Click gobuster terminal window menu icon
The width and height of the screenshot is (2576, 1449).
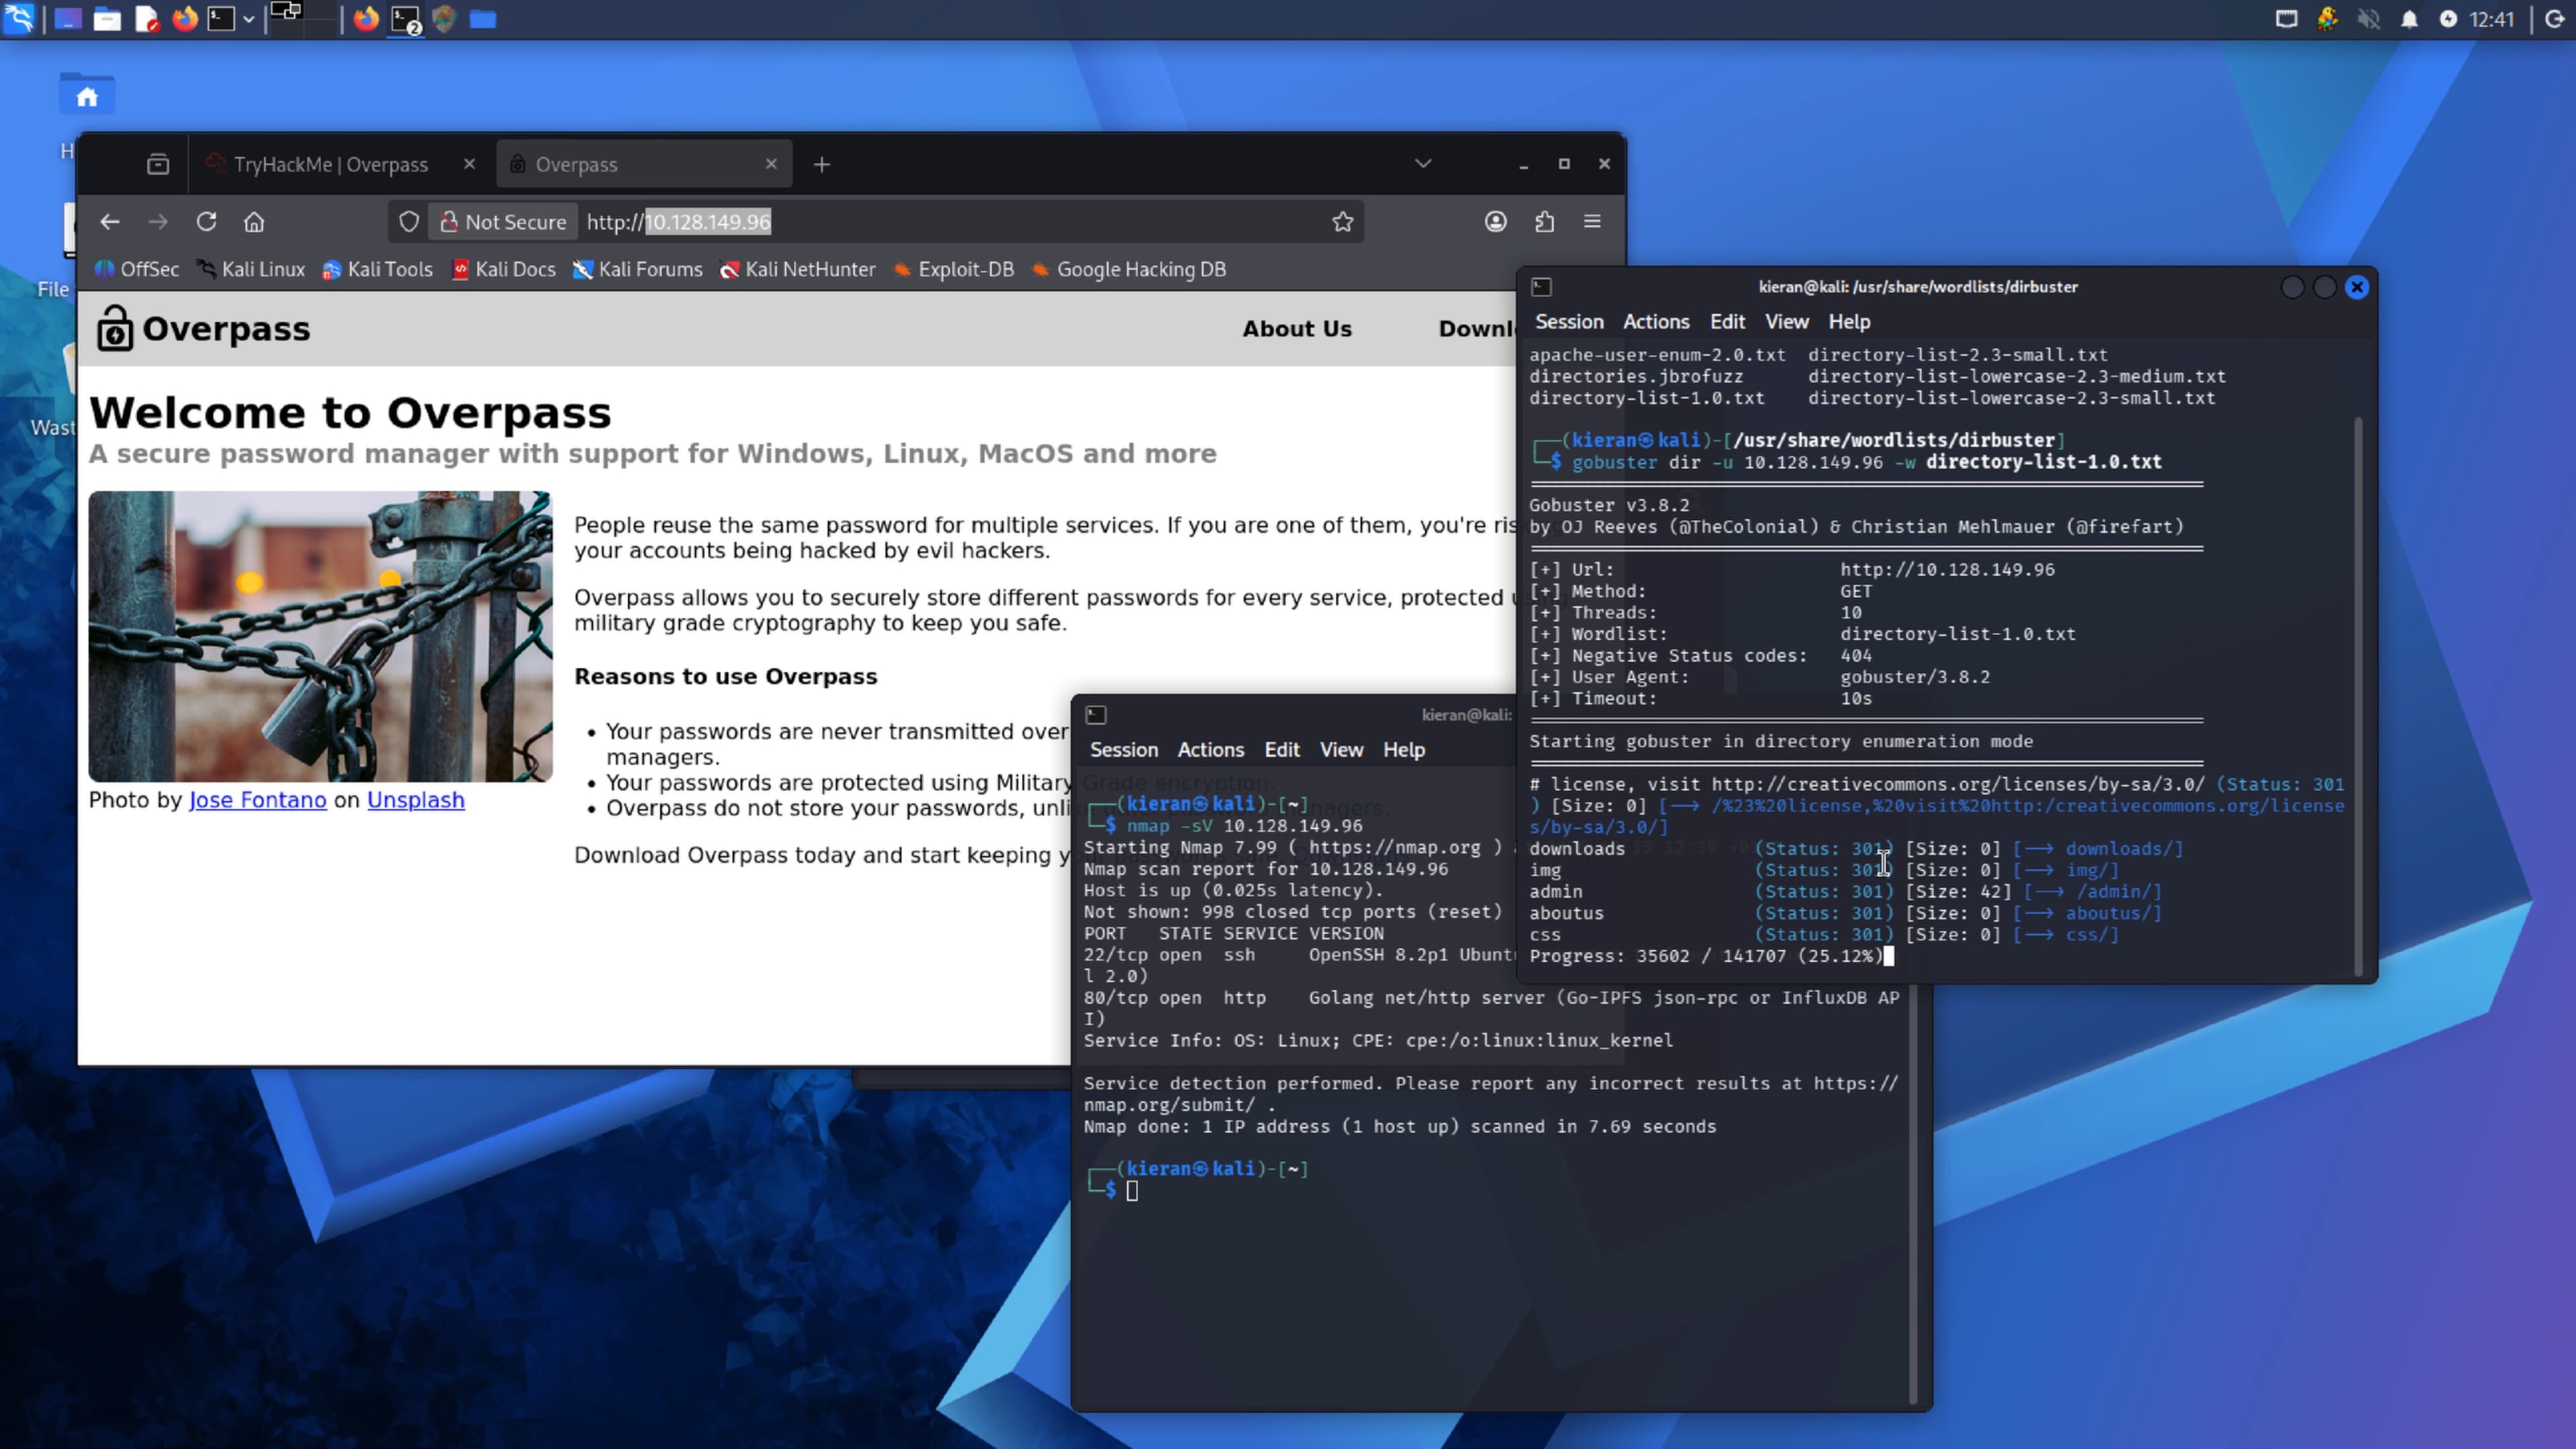point(1541,287)
